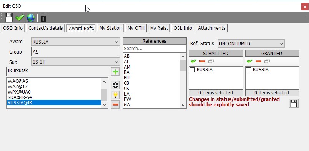The image size is (309, 151).
Task: Click the SUBMITTED header bar
Action: (x=216, y=54)
